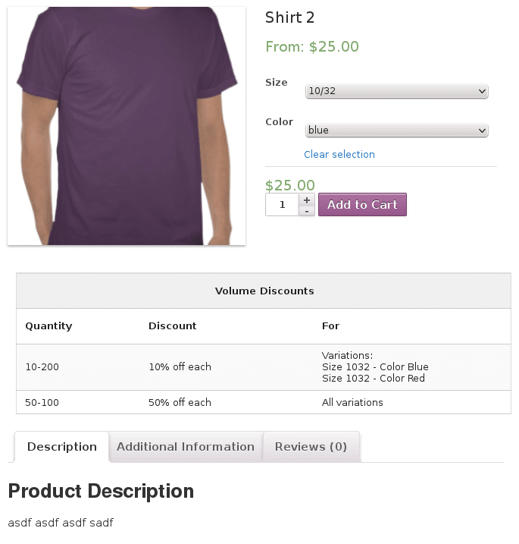Open the Color dropdown showing blue
The width and height of the screenshot is (519, 544).
pos(397,130)
